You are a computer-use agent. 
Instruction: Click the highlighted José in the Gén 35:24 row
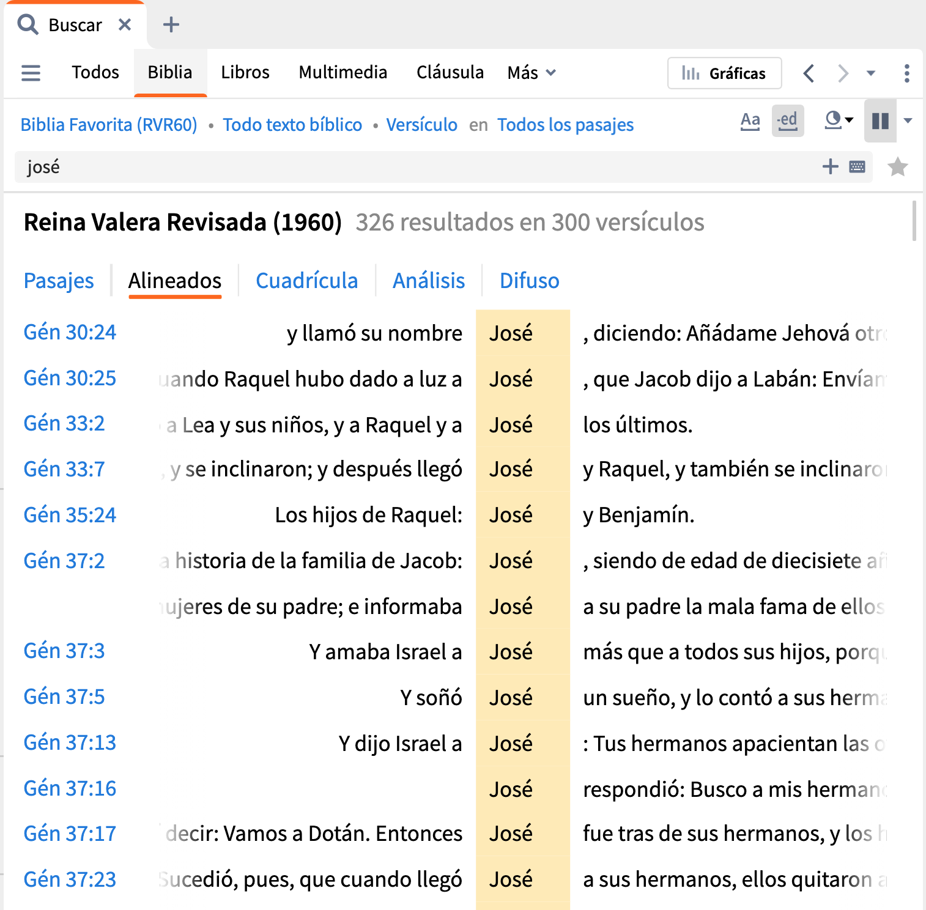[511, 515]
